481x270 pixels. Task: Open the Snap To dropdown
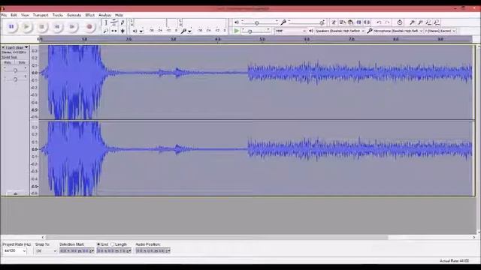46,250
